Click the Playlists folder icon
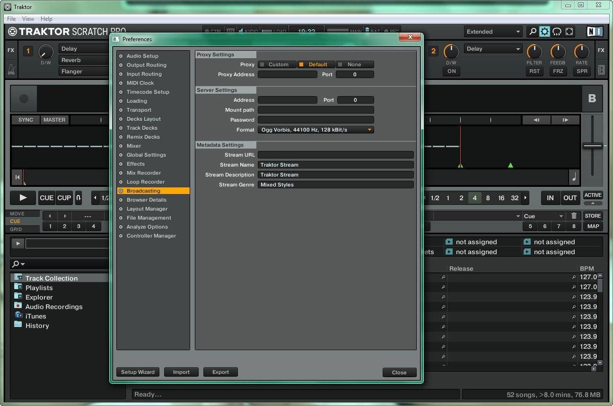Image resolution: width=613 pixels, height=406 pixels. (x=18, y=287)
